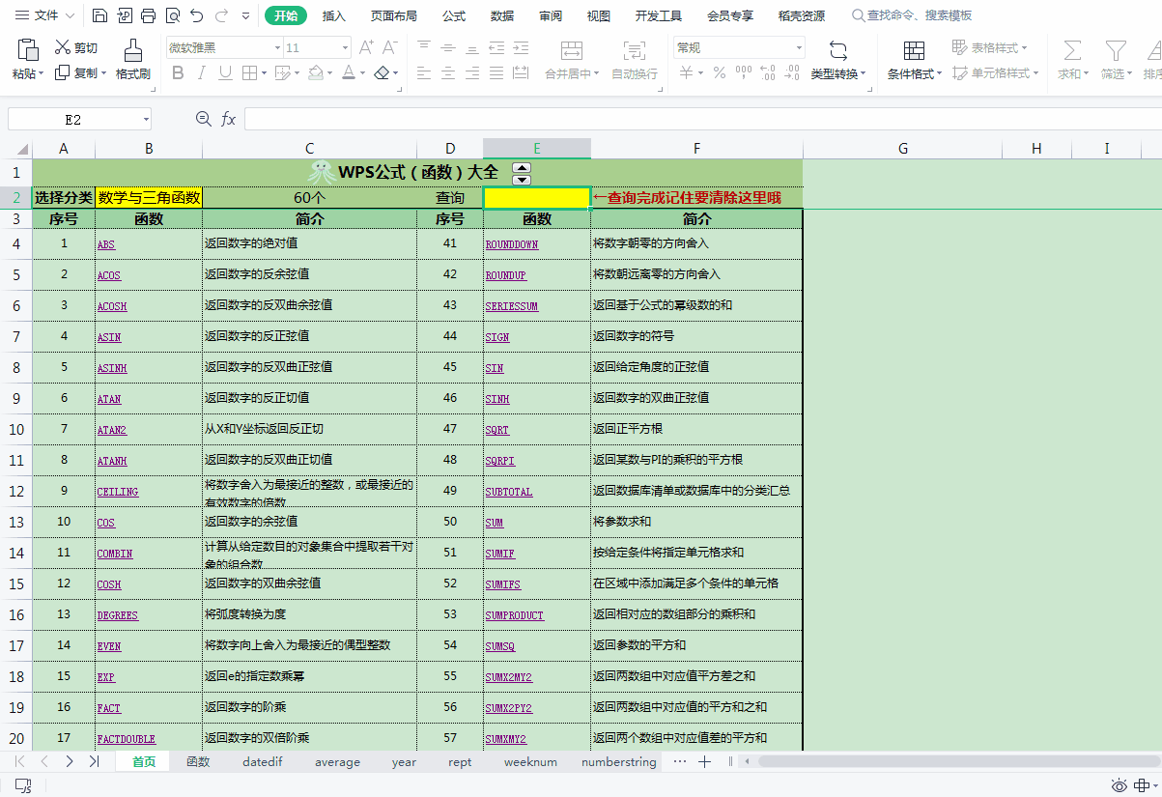Click the Type Conversion (类型转换) icon
Viewport: 1162px width, 797px height.
838,50
